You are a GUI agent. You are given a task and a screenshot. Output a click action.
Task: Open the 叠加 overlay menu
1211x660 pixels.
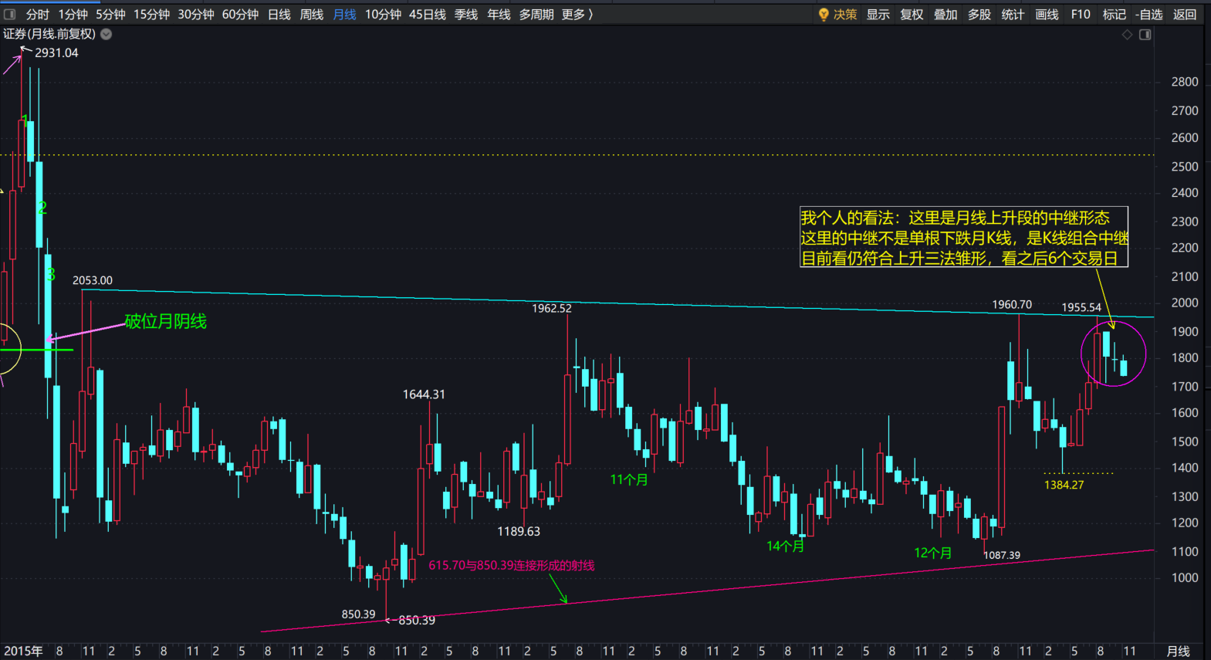(x=945, y=14)
